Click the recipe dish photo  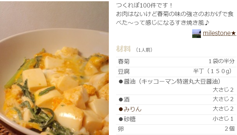coord(54,68)
